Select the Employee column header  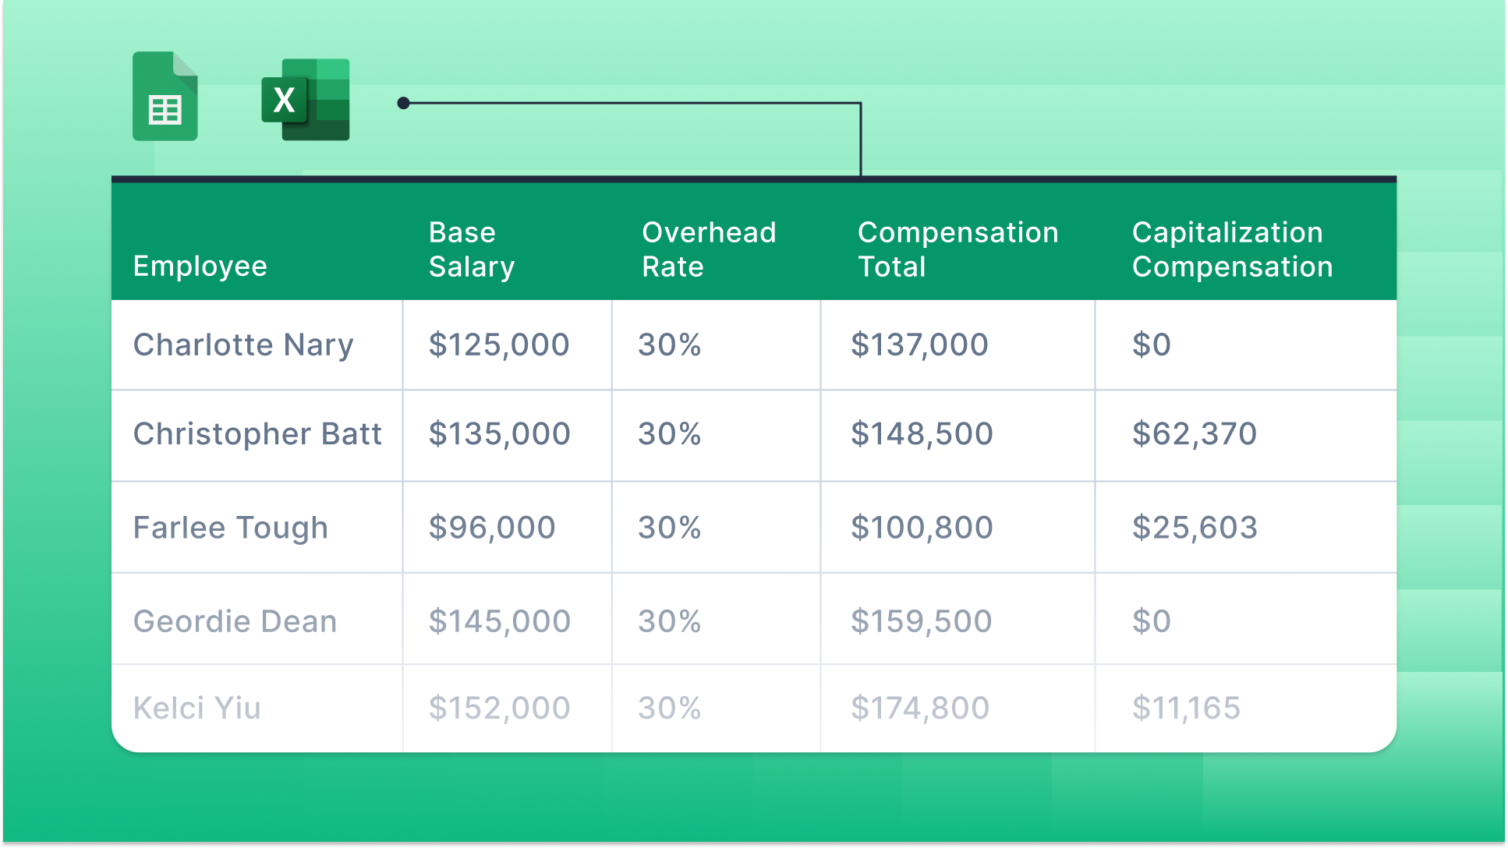200,266
